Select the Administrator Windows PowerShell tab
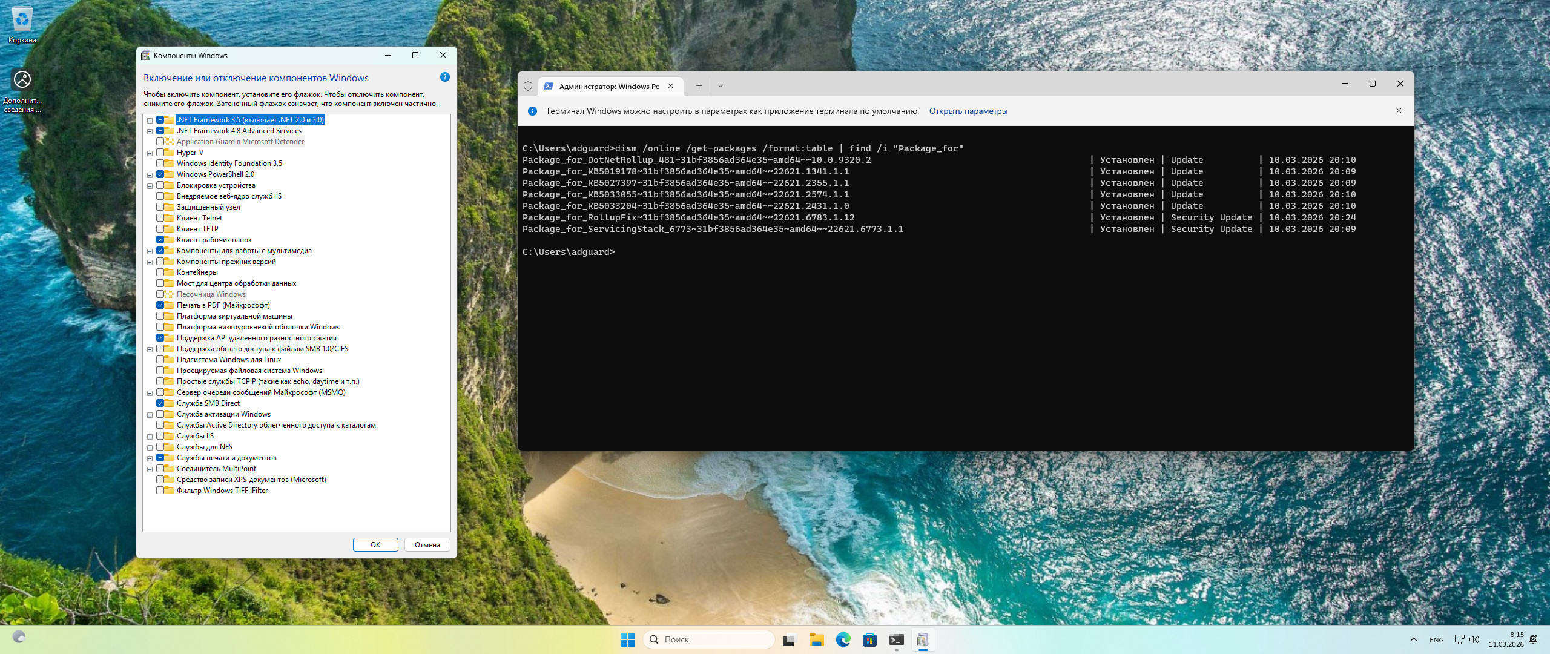Viewport: 1550px width, 654px height. point(608,86)
